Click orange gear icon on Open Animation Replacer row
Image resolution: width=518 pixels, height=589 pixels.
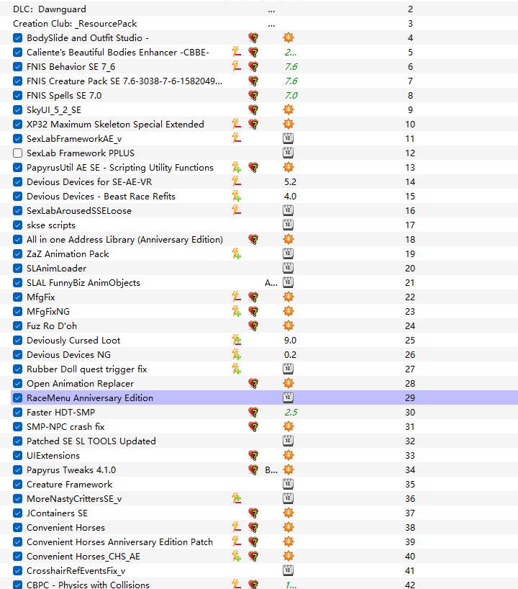point(288,383)
